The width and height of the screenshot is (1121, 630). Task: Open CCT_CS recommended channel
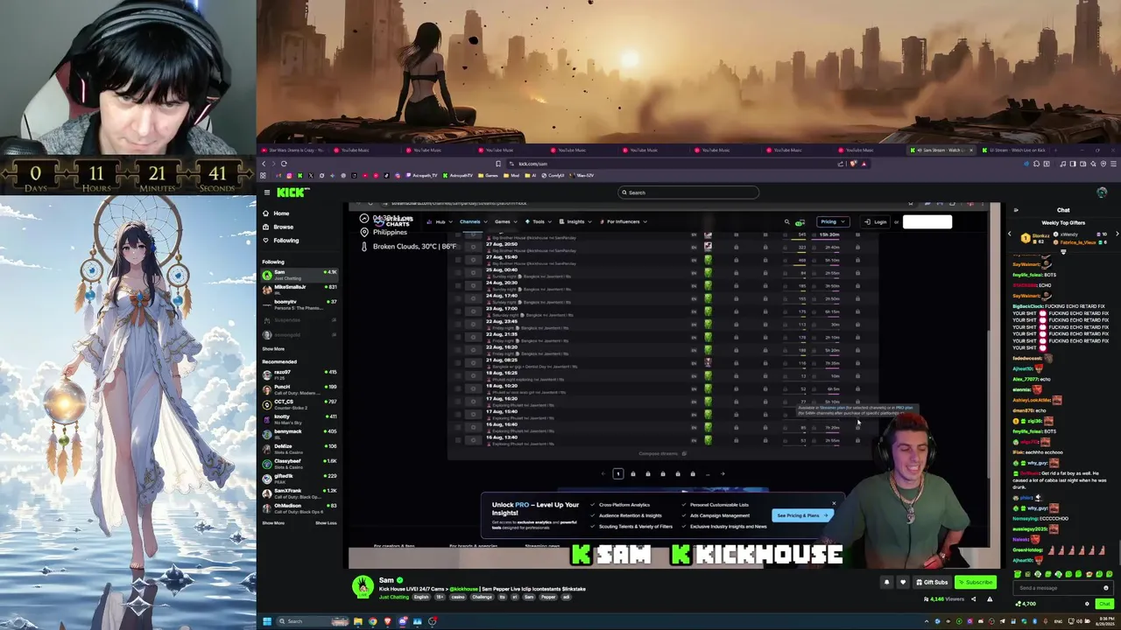[x=299, y=403]
